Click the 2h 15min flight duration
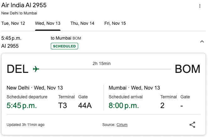The image size is (208, 137). coord(101,63)
